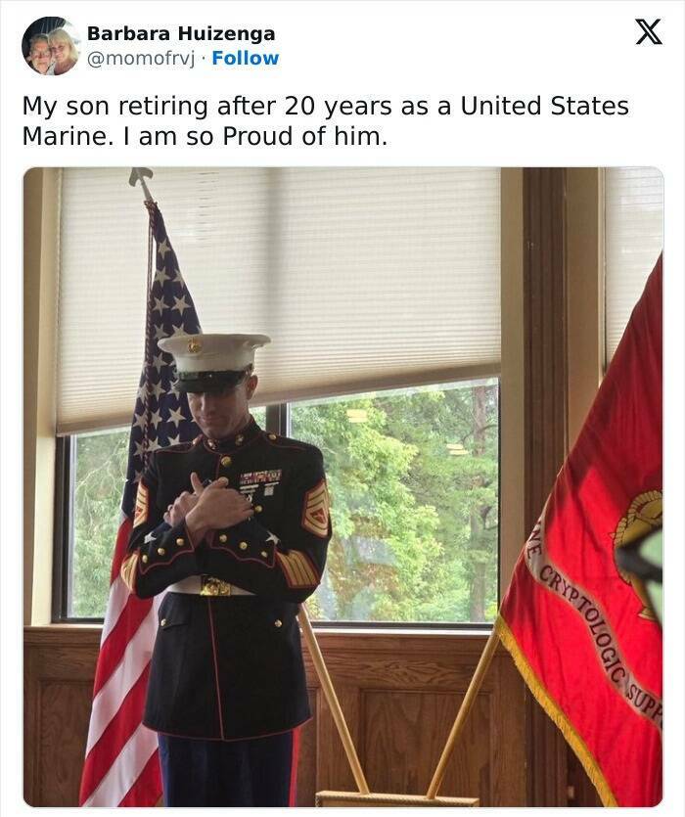Image resolution: width=685 pixels, height=817 pixels.
Task: Click the gold emblem on the cap
Action: [195, 344]
